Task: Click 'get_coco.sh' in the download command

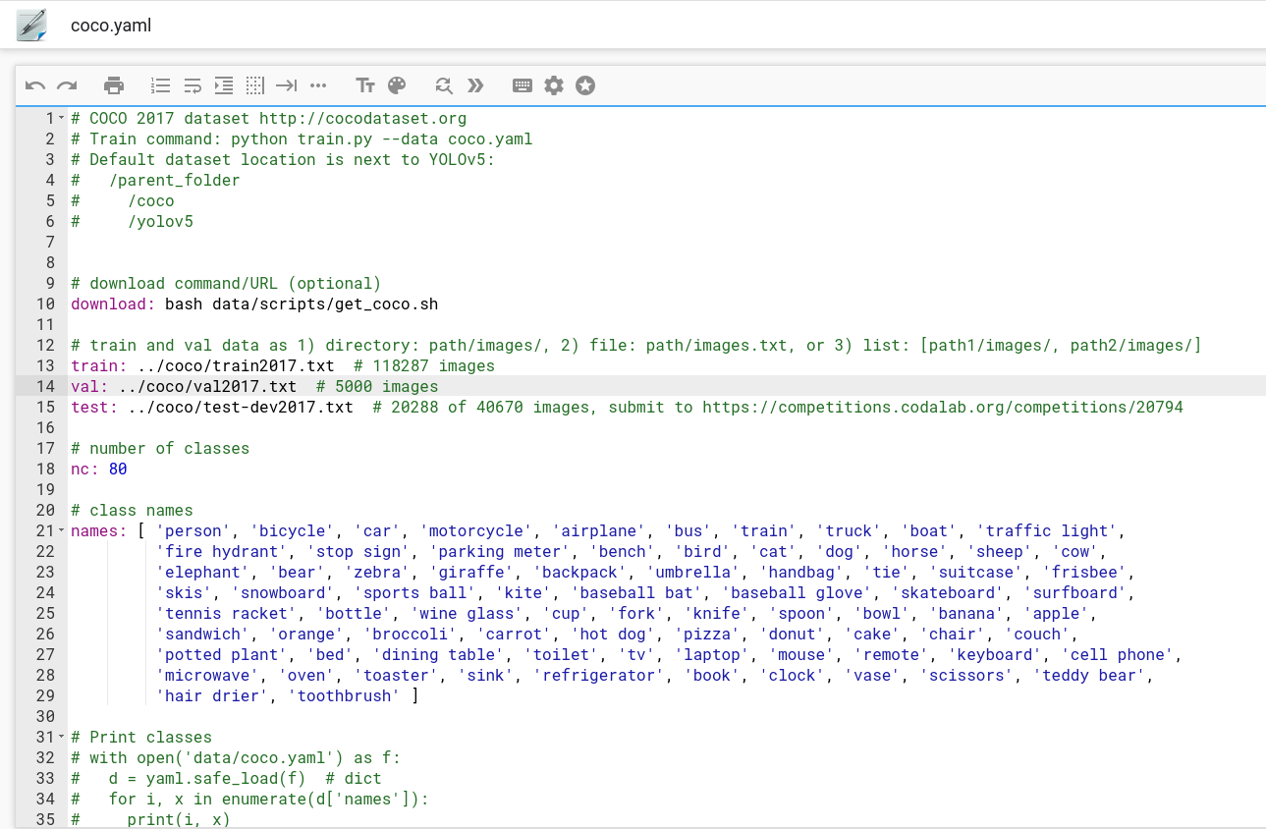Action: click(387, 304)
